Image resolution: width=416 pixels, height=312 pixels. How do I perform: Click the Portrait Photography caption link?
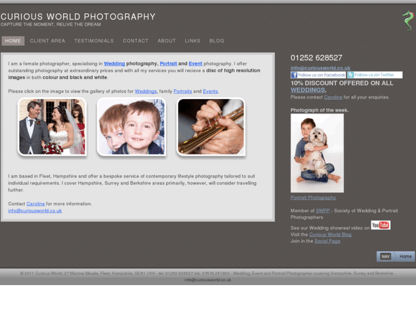tap(313, 198)
